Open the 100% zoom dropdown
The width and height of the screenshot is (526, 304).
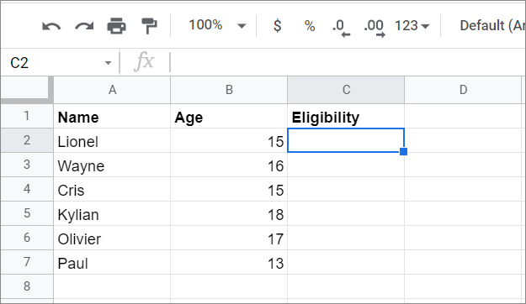click(x=217, y=25)
